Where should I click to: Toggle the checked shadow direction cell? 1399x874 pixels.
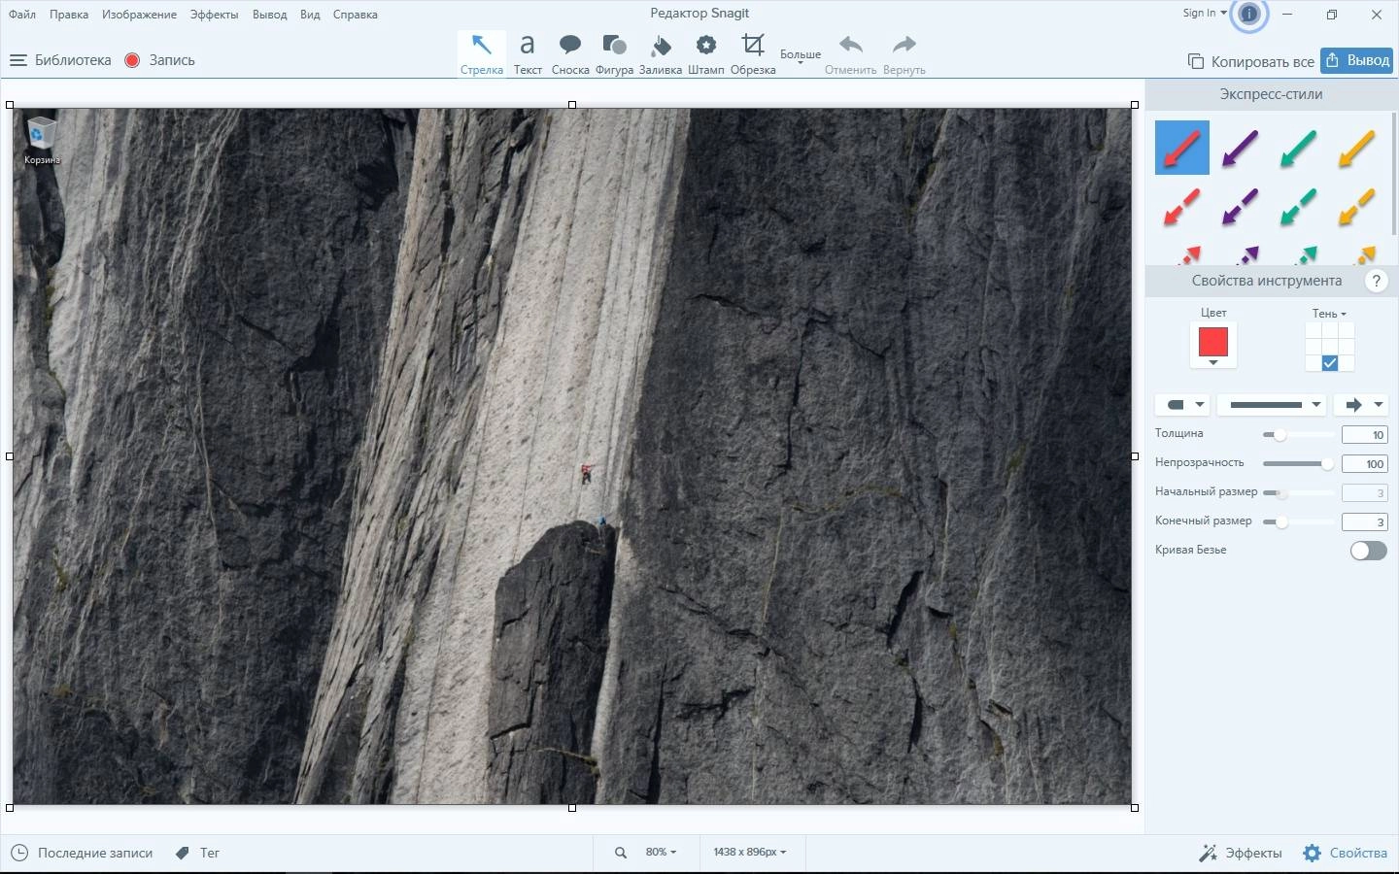1330,363
